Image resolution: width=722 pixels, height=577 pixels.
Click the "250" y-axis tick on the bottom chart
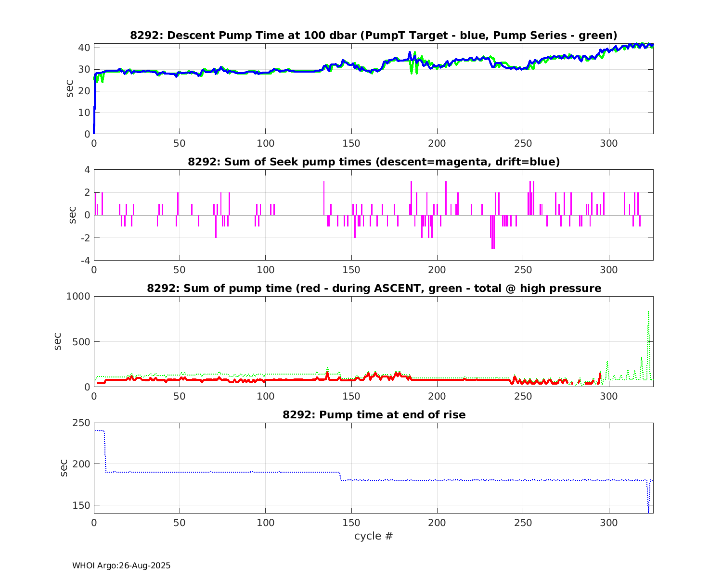(81, 423)
